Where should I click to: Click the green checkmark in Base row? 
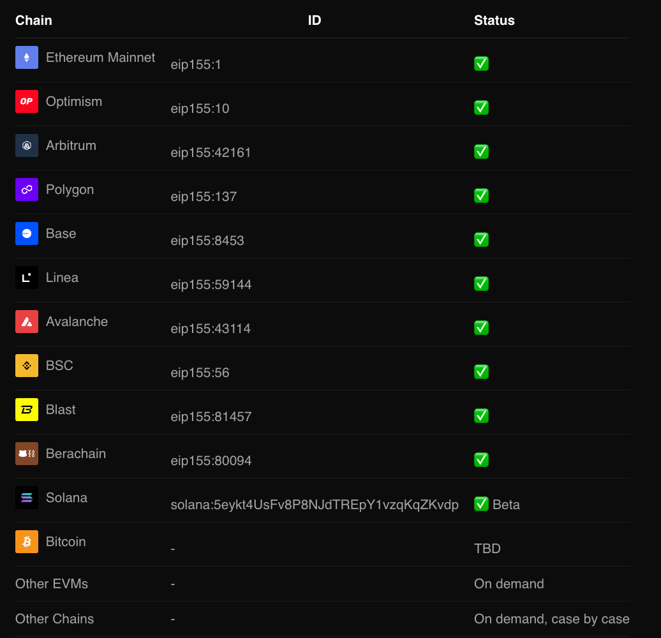(x=482, y=240)
